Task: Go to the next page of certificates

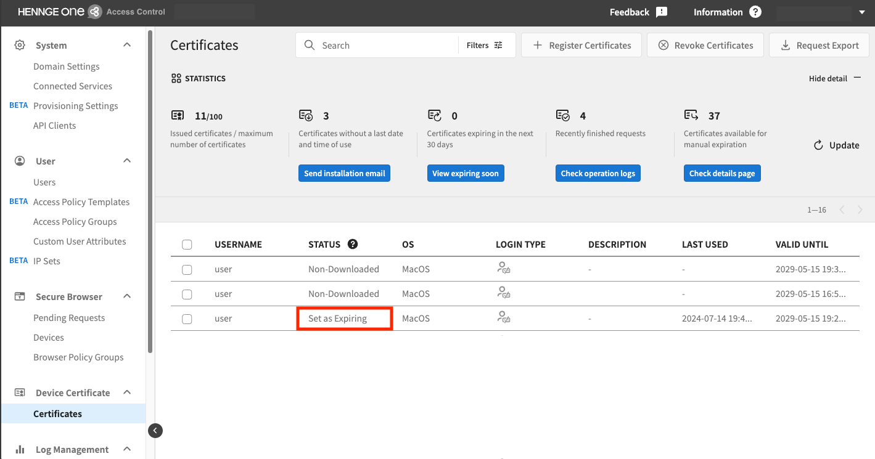Action: (x=860, y=209)
